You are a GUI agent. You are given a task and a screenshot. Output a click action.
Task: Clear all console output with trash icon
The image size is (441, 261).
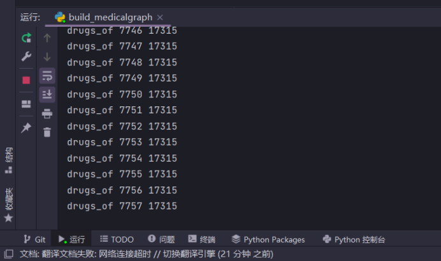tap(47, 132)
